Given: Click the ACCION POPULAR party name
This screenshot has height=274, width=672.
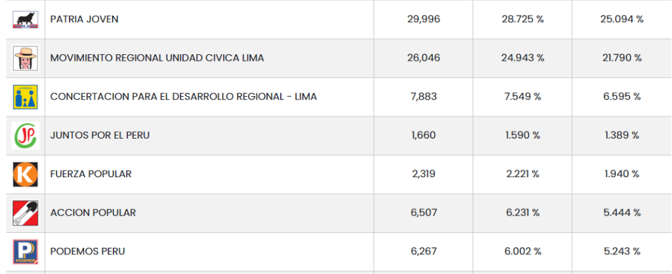Looking at the screenshot, I should click(x=93, y=213).
